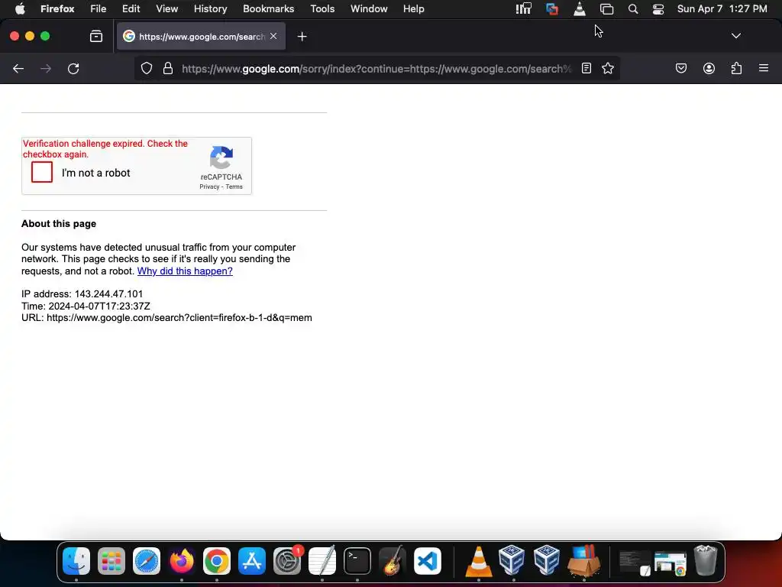
Task: Launch VLC from the dock
Action: [x=479, y=561]
